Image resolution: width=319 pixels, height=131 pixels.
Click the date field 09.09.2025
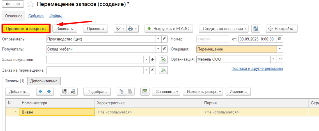tap(258, 39)
